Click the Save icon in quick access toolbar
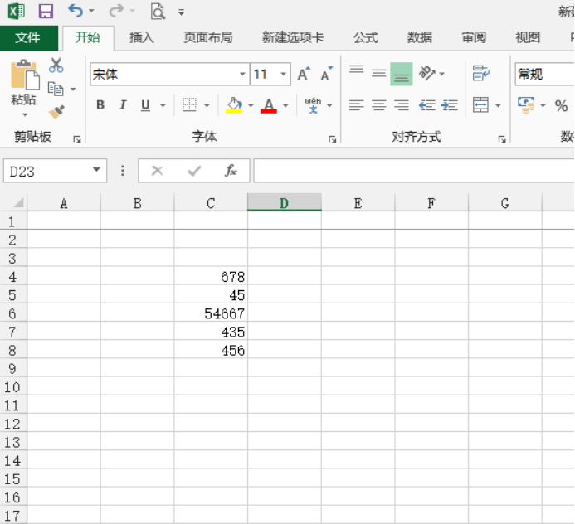575x524 pixels. (46, 12)
